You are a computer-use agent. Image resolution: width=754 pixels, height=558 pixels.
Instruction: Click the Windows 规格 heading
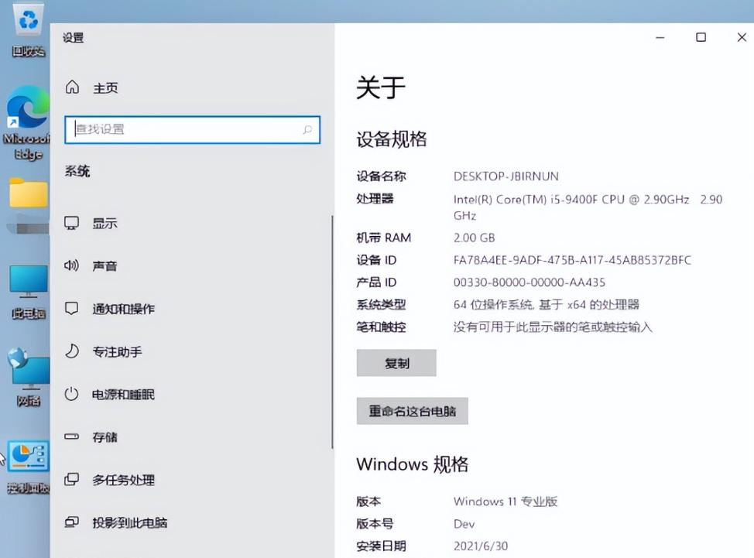(x=412, y=464)
